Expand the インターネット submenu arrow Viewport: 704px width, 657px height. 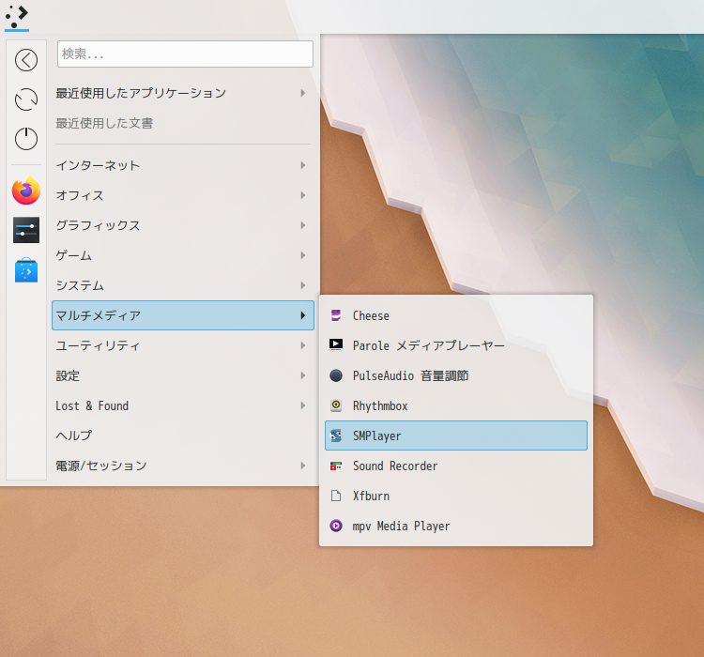pyautogui.click(x=303, y=165)
